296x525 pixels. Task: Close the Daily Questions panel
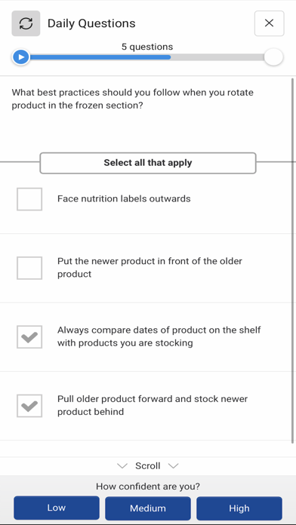coord(269,23)
